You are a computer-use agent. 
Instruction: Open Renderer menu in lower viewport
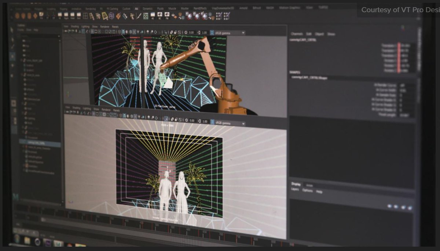tap(106, 109)
